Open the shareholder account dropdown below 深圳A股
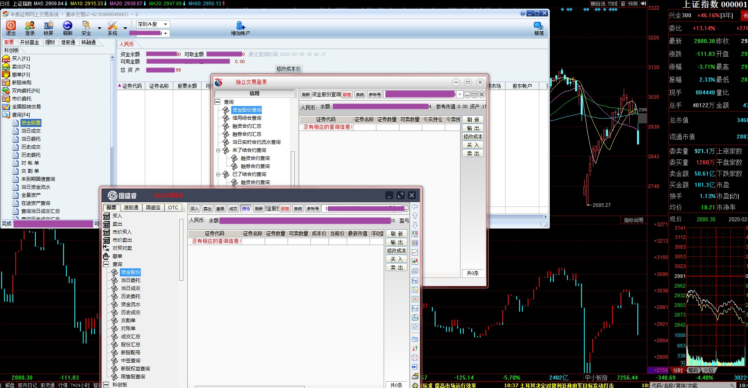Screen dimensions: 748x388 click(x=165, y=33)
